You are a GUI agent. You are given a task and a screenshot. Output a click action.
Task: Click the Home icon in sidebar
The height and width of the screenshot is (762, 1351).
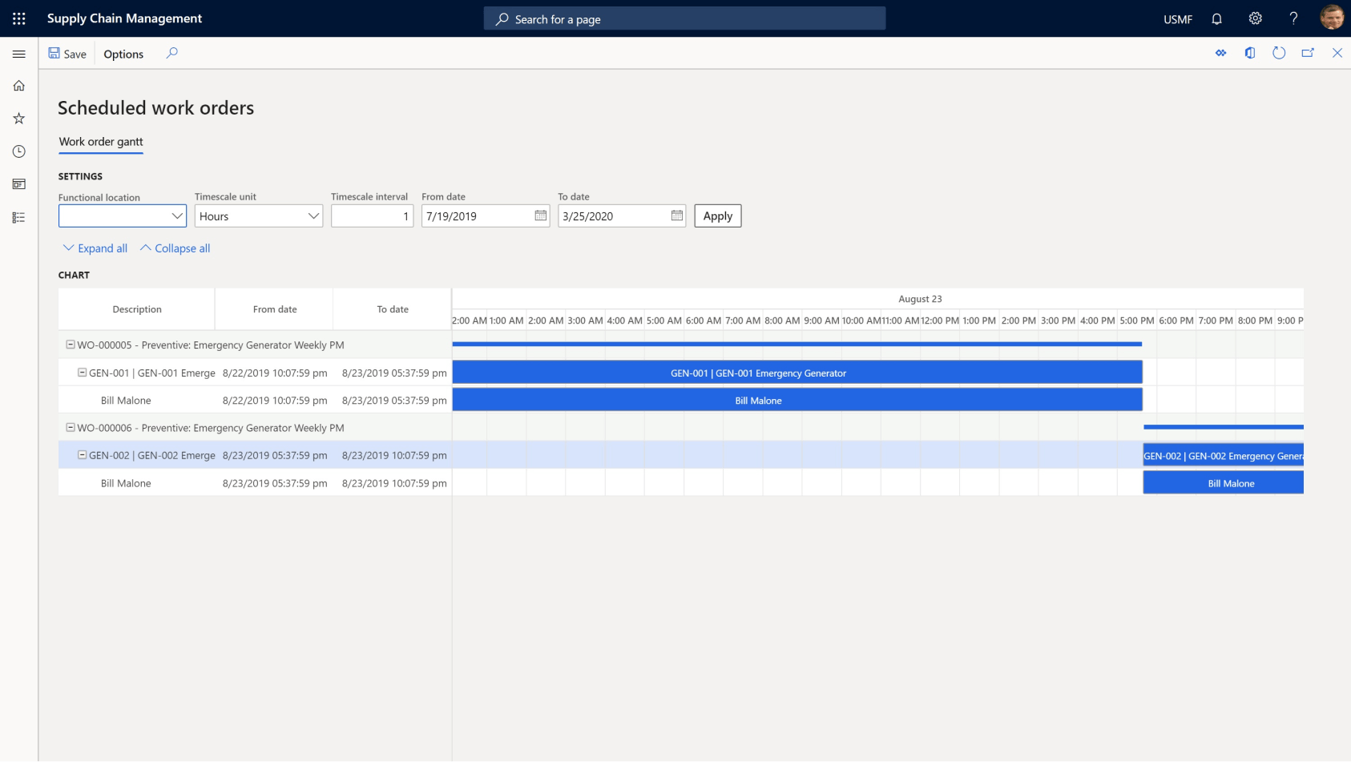pyautogui.click(x=19, y=86)
